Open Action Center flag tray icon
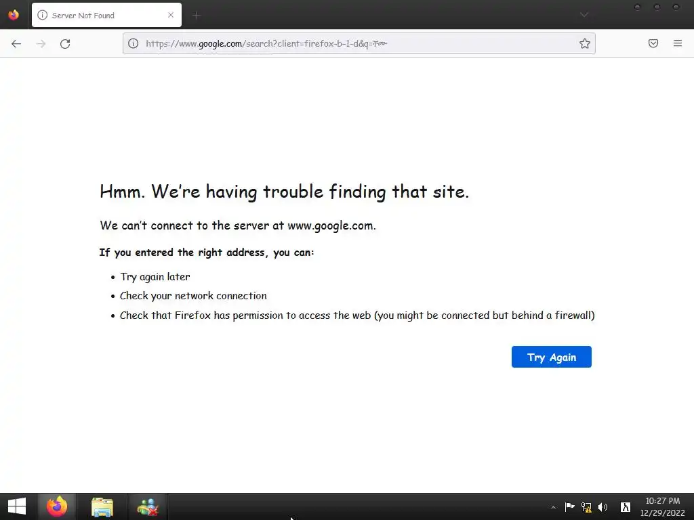Screen dimensions: 694x520 (x=569, y=506)
